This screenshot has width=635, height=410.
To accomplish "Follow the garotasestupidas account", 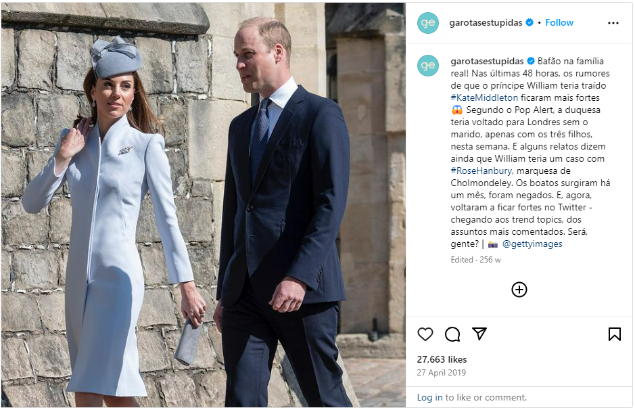I will [x=559, y=23].
